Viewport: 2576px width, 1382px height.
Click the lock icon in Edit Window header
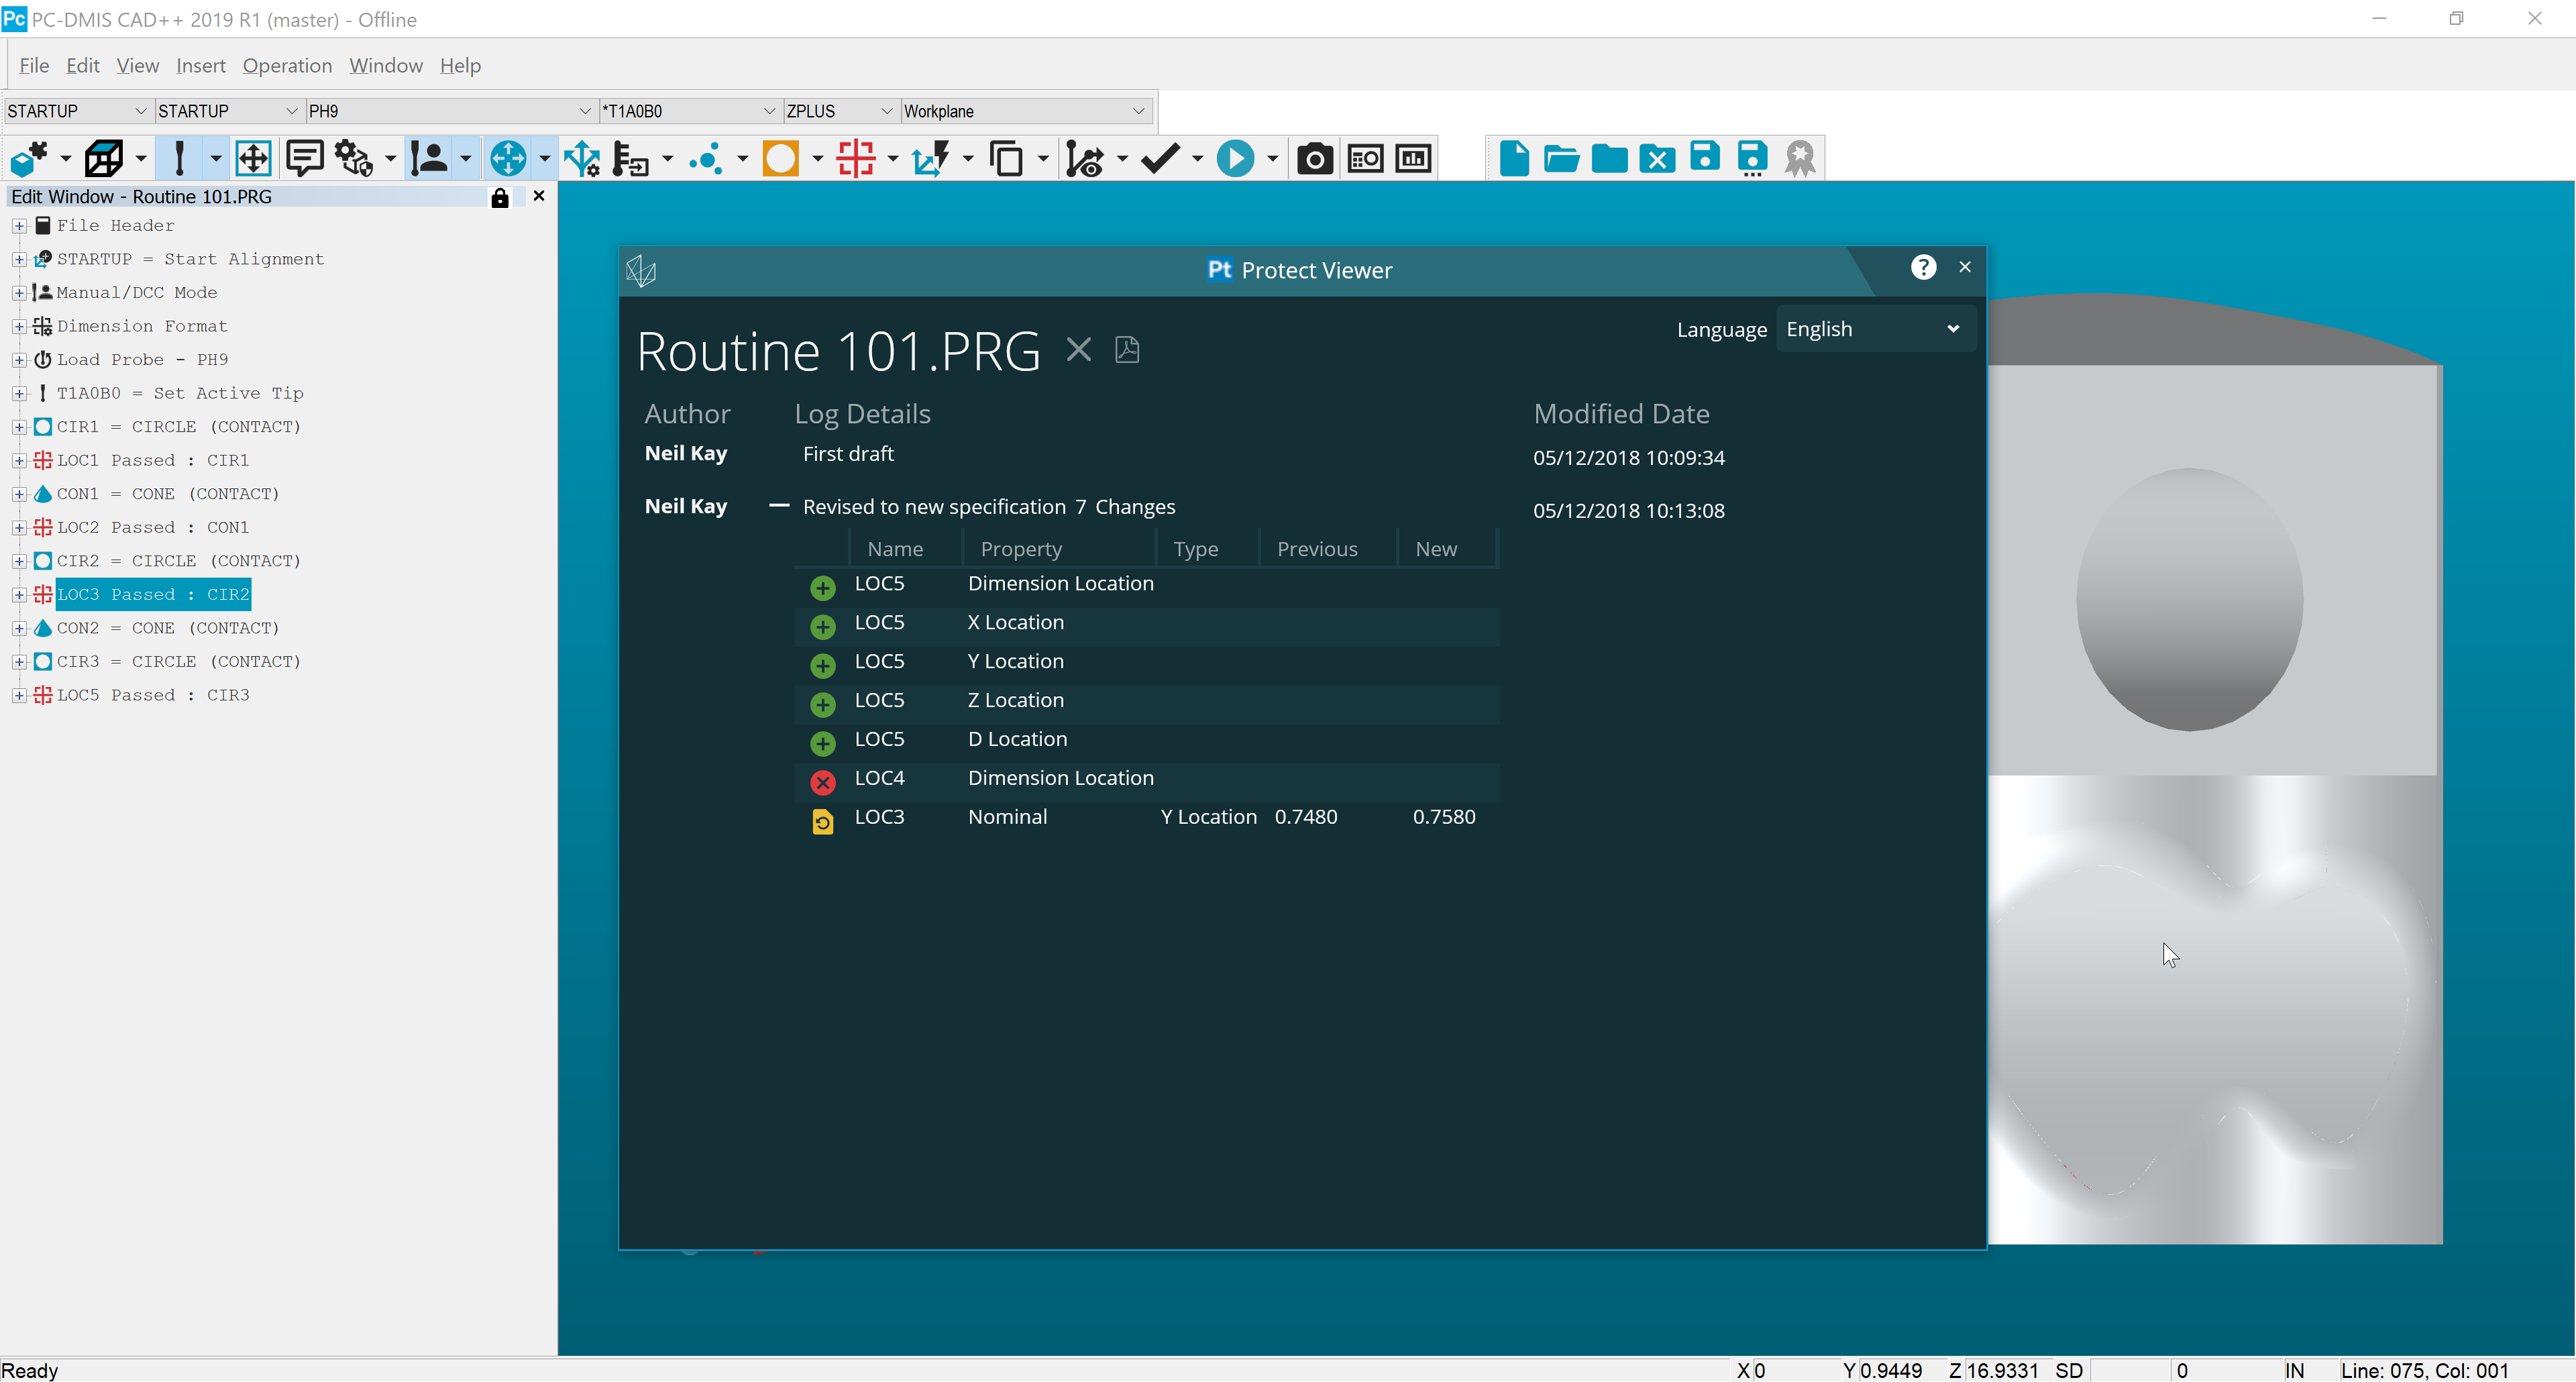(x=499, y=198)
